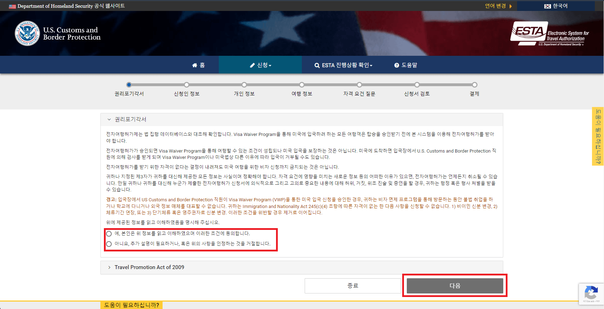The width and height of the screenshot is (604, 309).
Task: Select the '예, 본인은 위 정보를 읽고' radio option
Action: pos(109,234)
